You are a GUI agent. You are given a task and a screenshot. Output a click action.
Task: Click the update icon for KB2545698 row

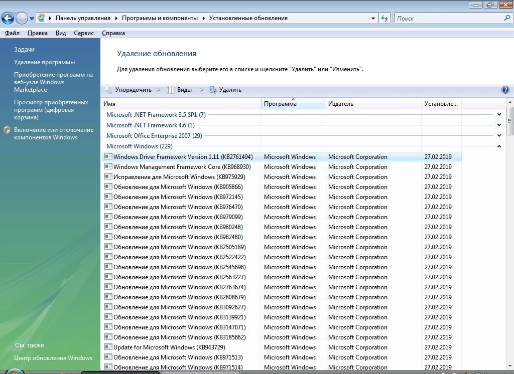[x=108, y=267]
